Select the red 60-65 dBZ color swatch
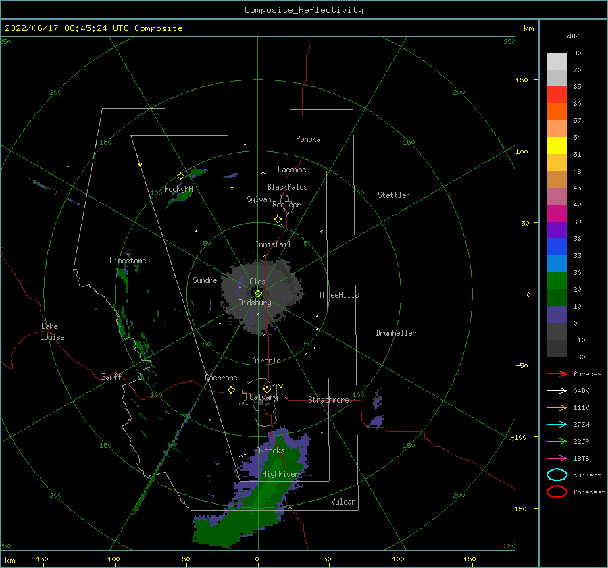 pyautogui.click(x=557, y=95)
